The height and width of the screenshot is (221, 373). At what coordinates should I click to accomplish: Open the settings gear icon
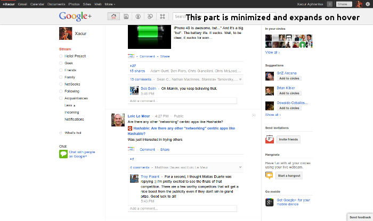point(368,4)
